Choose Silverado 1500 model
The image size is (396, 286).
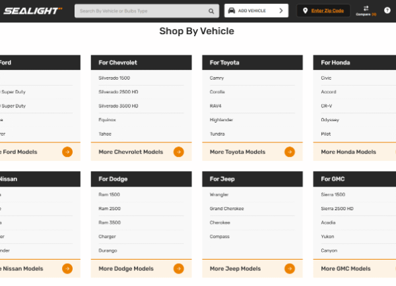click(x=114, y=78)
